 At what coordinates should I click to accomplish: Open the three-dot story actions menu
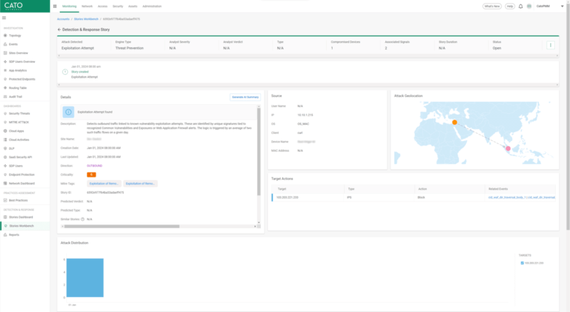[549, 45]
